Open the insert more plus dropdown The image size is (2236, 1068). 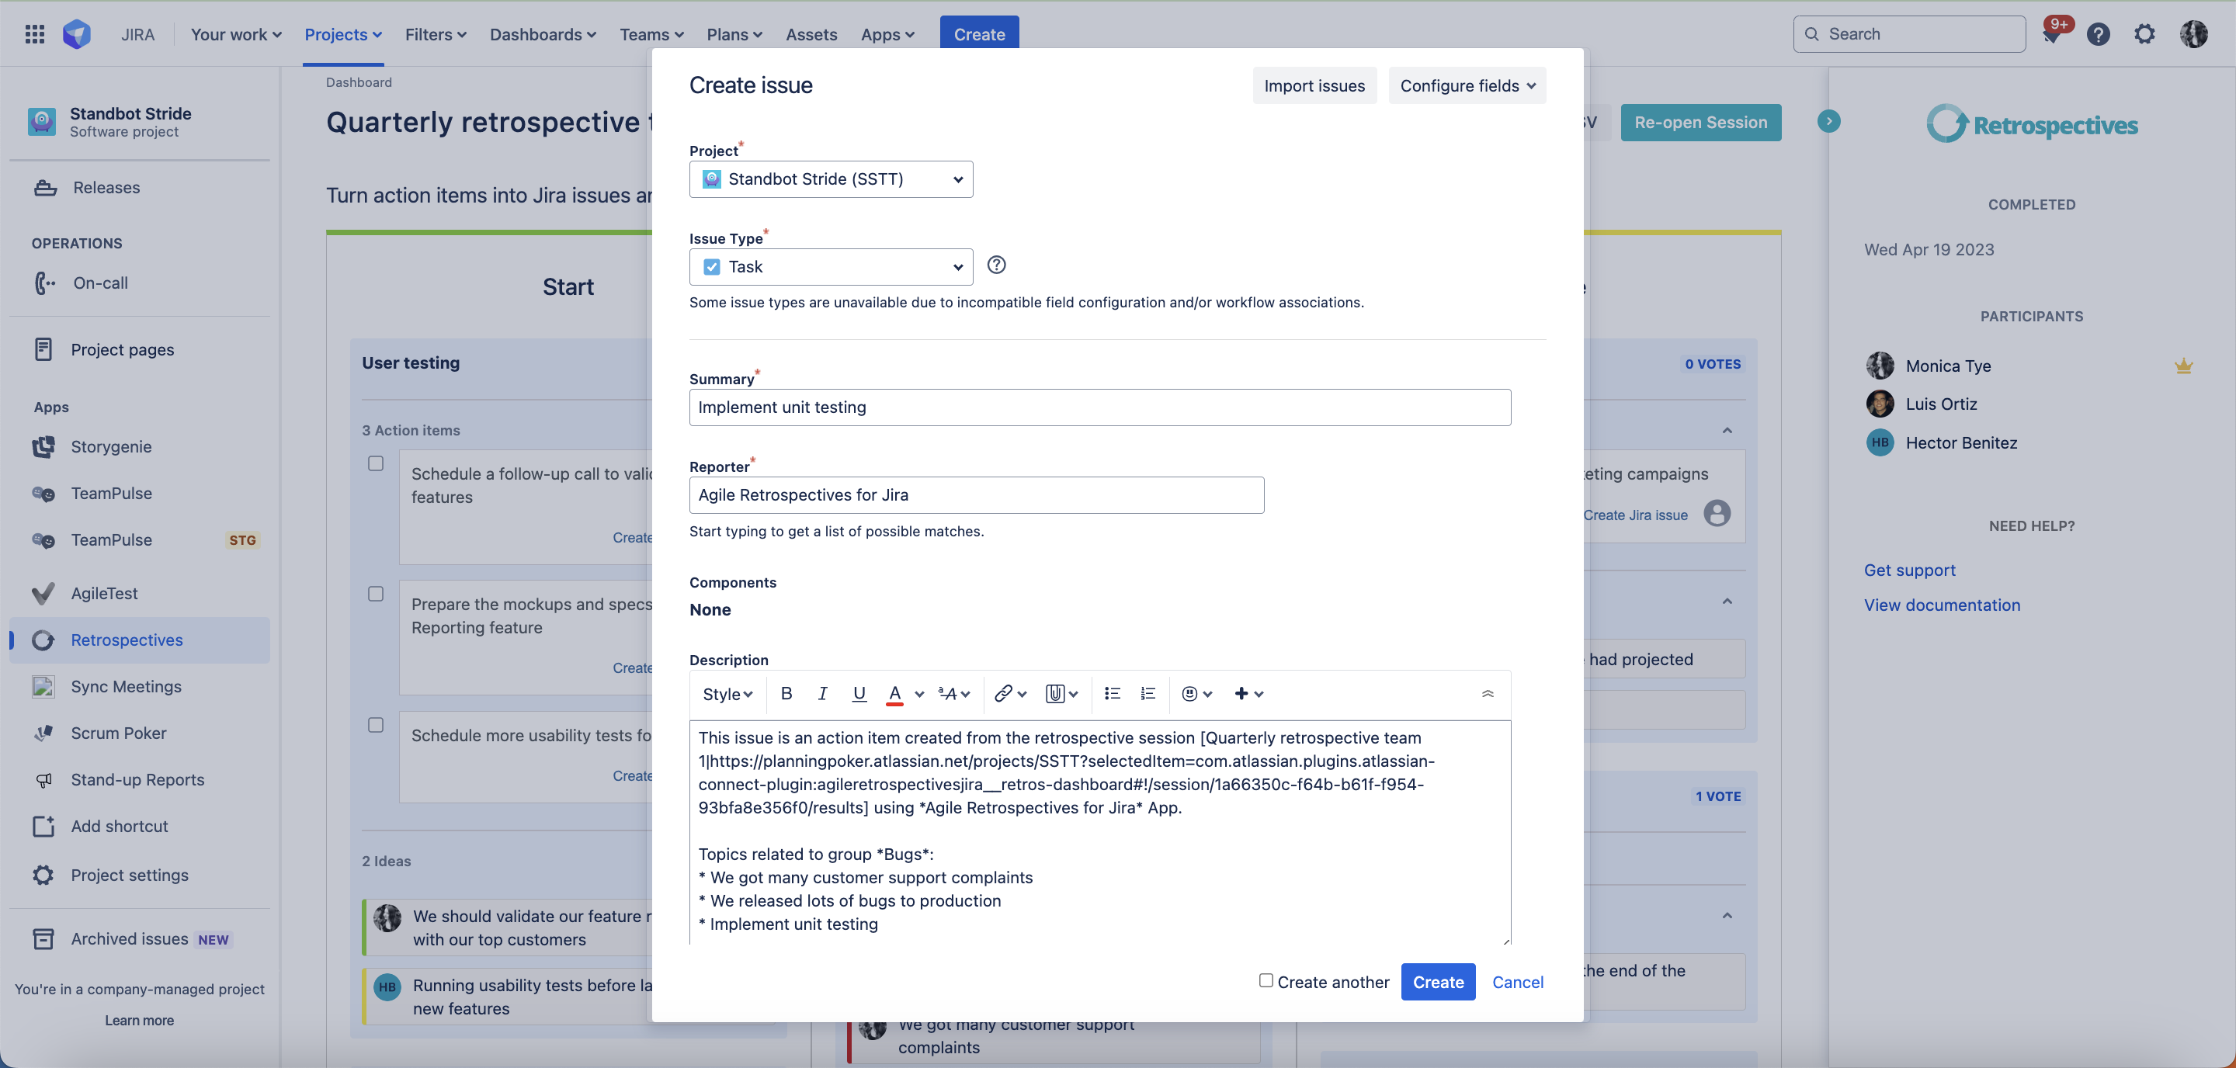point(1248,693)
